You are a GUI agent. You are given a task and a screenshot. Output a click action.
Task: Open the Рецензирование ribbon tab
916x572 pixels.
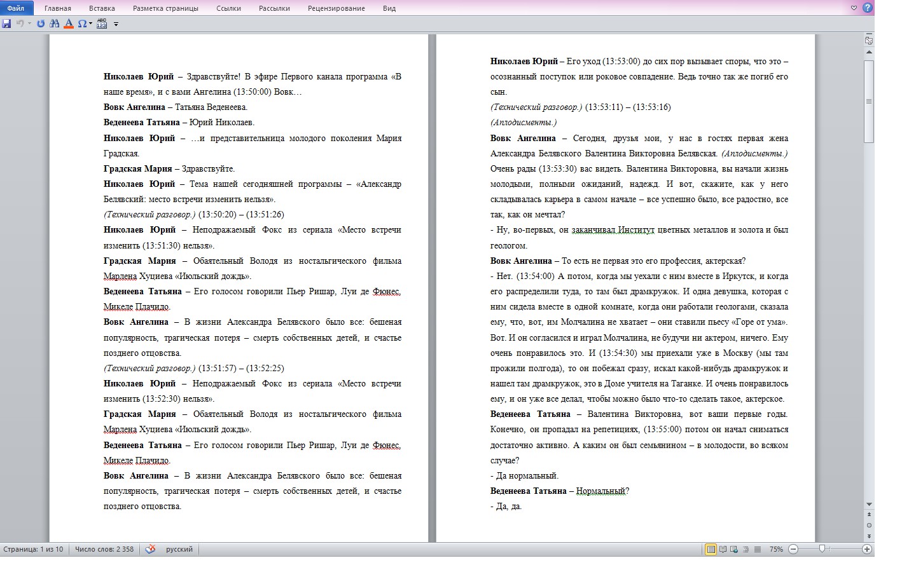pyautogui.click(x=336, y=8)
